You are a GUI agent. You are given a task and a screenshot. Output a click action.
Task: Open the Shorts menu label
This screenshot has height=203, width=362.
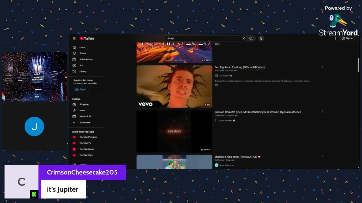[x=83, y=53]
